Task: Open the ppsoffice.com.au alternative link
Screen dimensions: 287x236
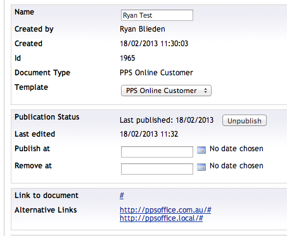Action: [x=165, y=210]
